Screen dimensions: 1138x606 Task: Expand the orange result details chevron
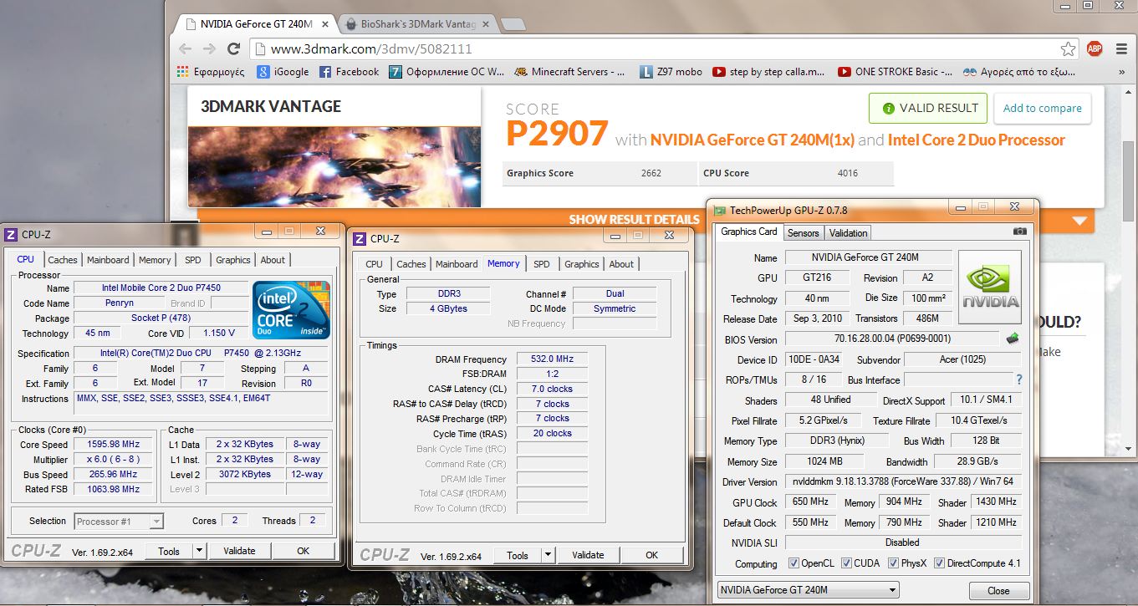(x=1079, y=221)
